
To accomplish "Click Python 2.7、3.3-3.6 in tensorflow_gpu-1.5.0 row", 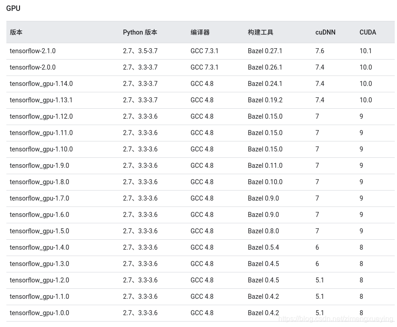I will 140,231.
